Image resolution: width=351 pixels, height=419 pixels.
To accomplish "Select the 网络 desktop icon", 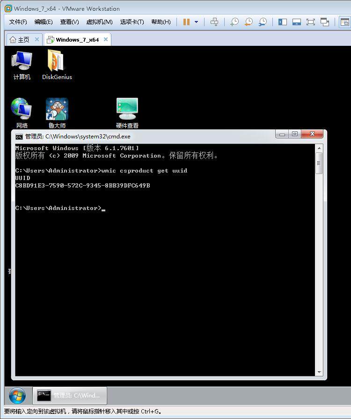I will click(22, 113).
